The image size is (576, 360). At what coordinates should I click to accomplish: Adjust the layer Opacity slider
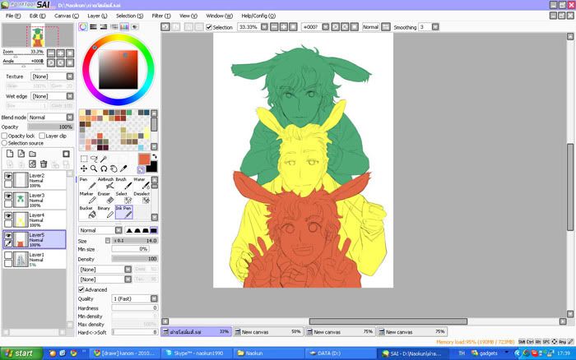49,127
